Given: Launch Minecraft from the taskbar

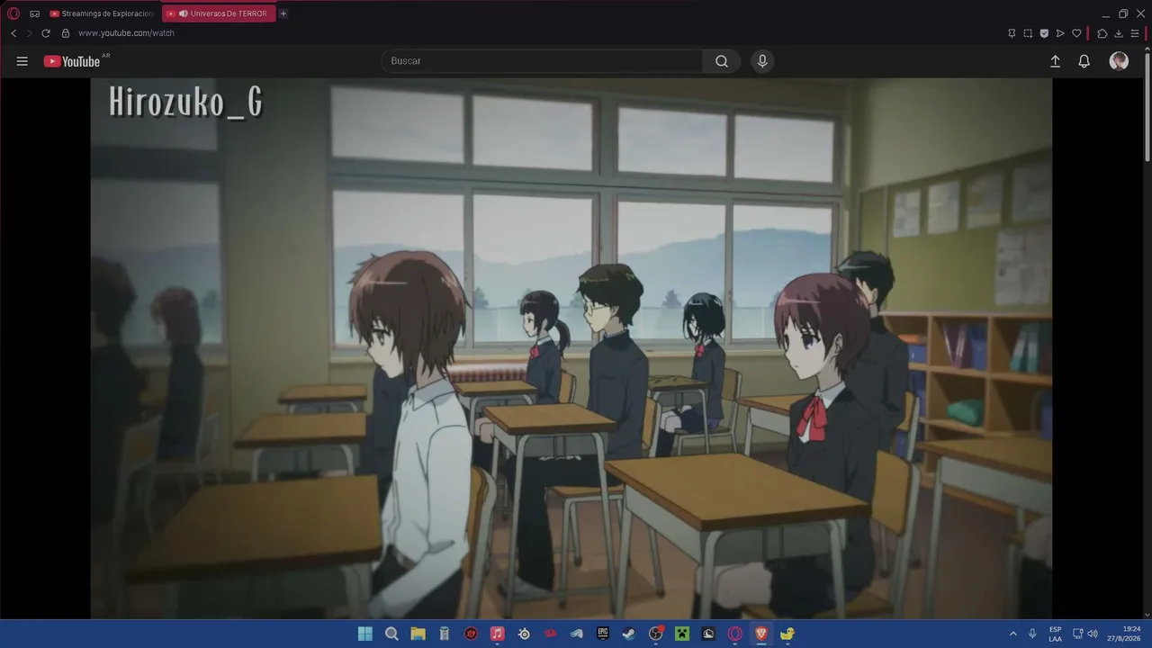Looking at the screenshot, I should tap(682, 634).
